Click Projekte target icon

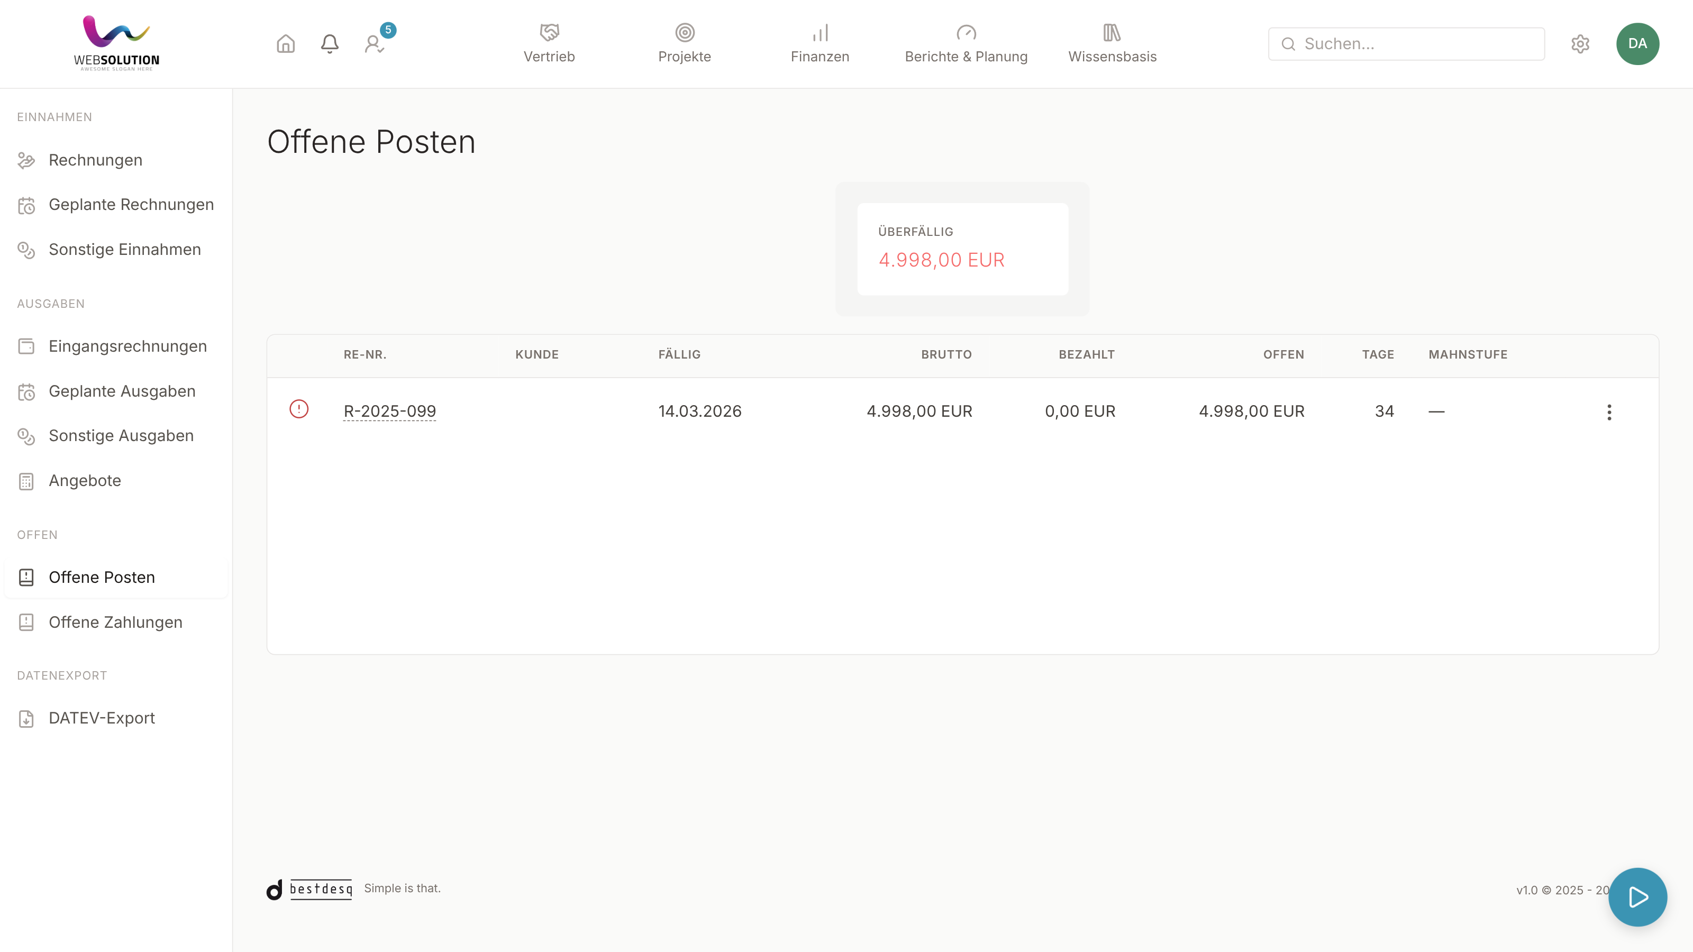click(x=684, y=32)
